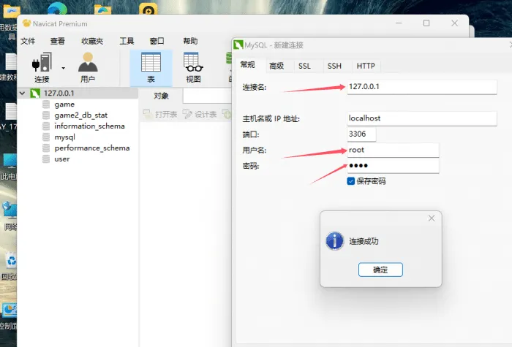Close the 连接成功 message dialog
The height and width of the screenshot is (347, 512).
pos(432,218)
